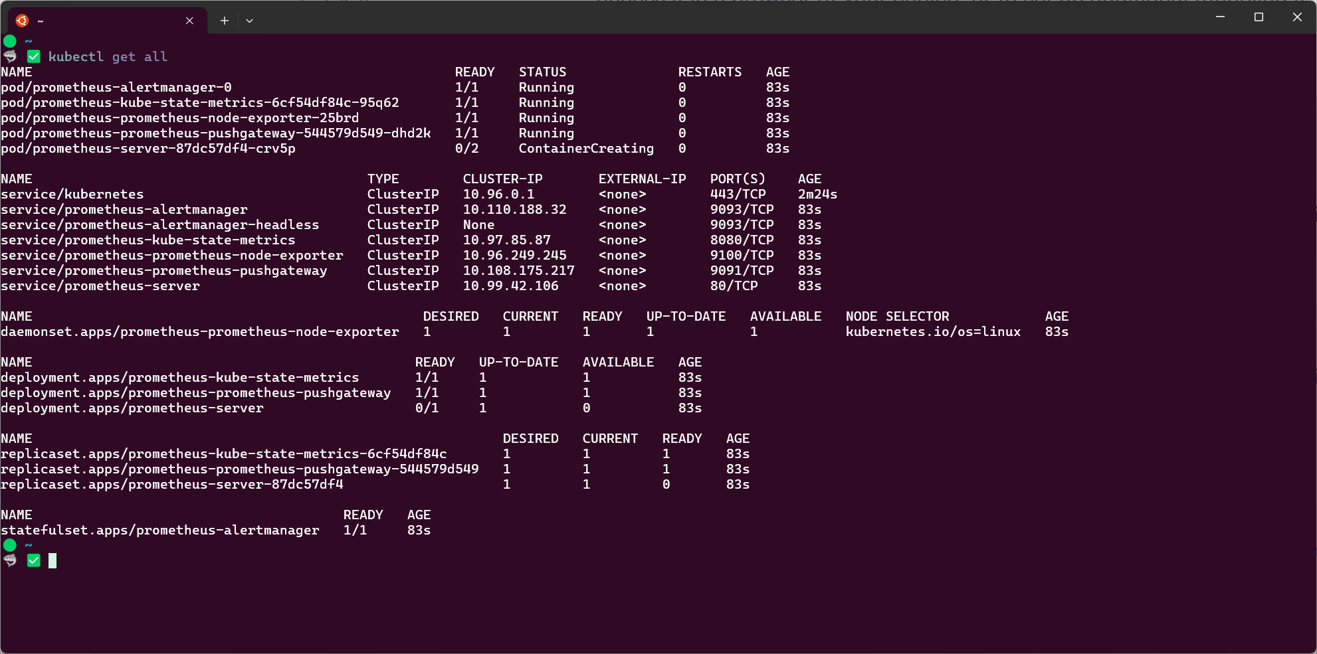1317x654 pixels.
Task: Close the terminal window
Action: tap(1297, 17)
